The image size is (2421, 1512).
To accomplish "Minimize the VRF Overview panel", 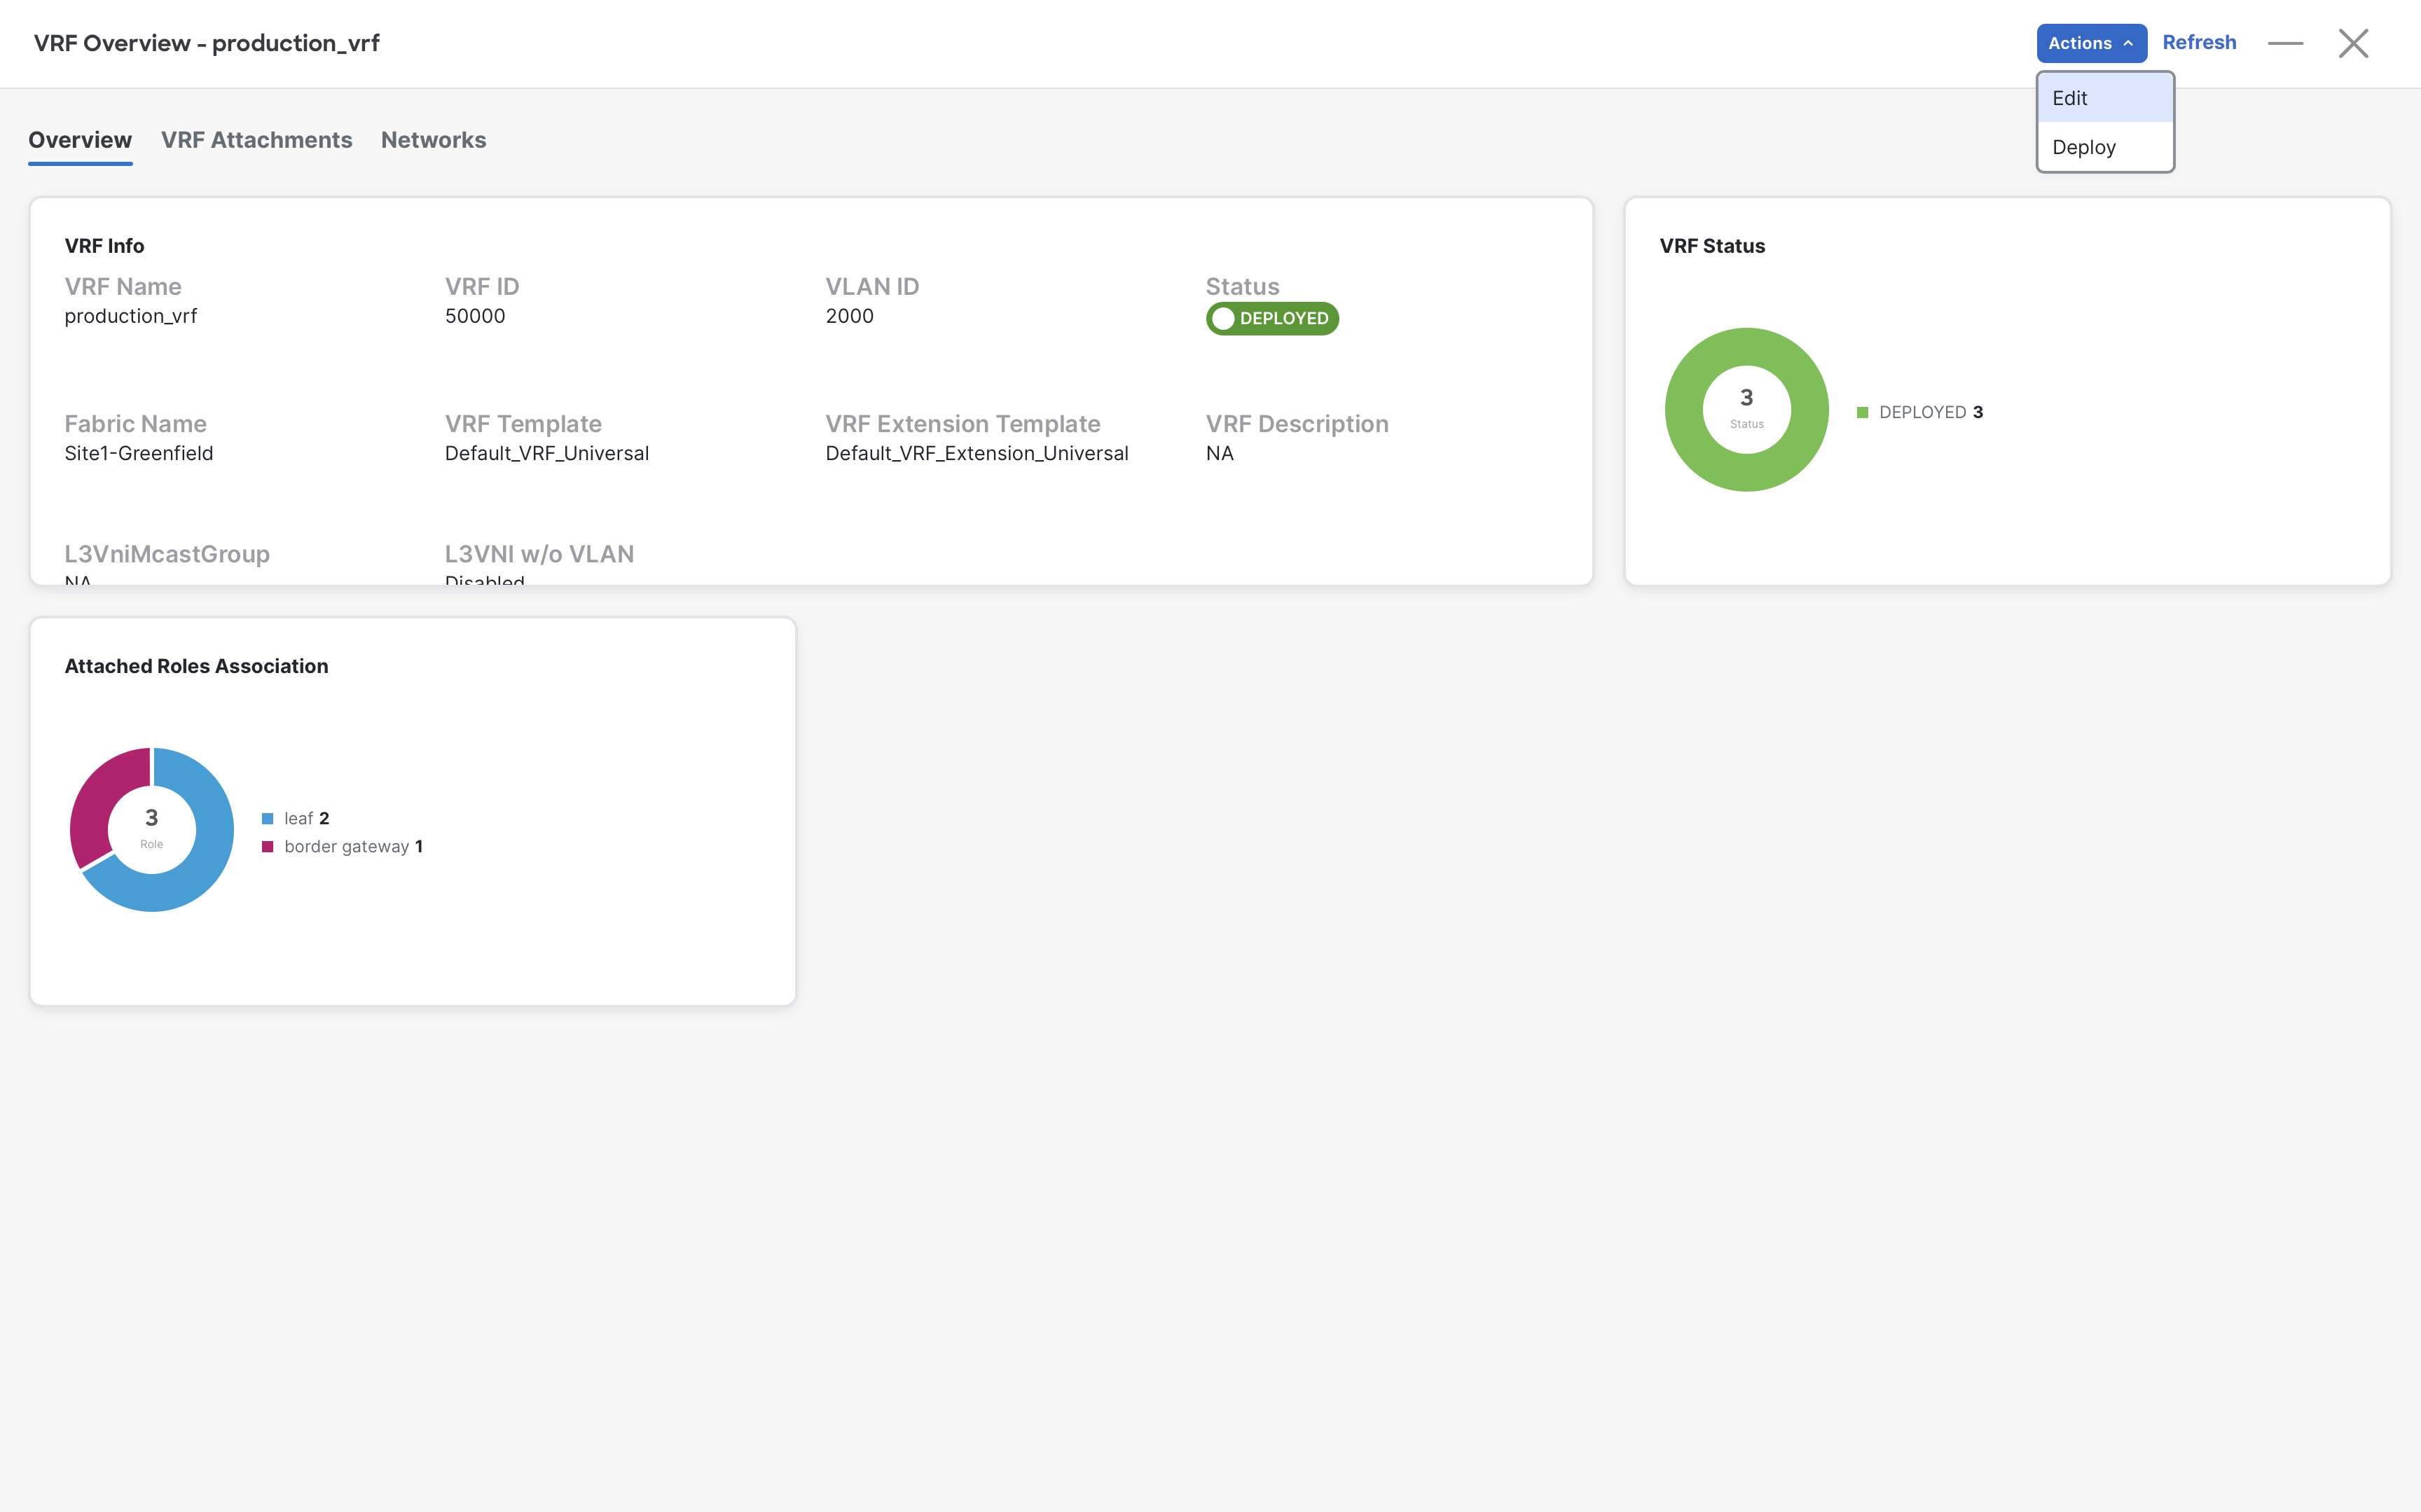I will pyautogui.click(x=2285, y=44).
